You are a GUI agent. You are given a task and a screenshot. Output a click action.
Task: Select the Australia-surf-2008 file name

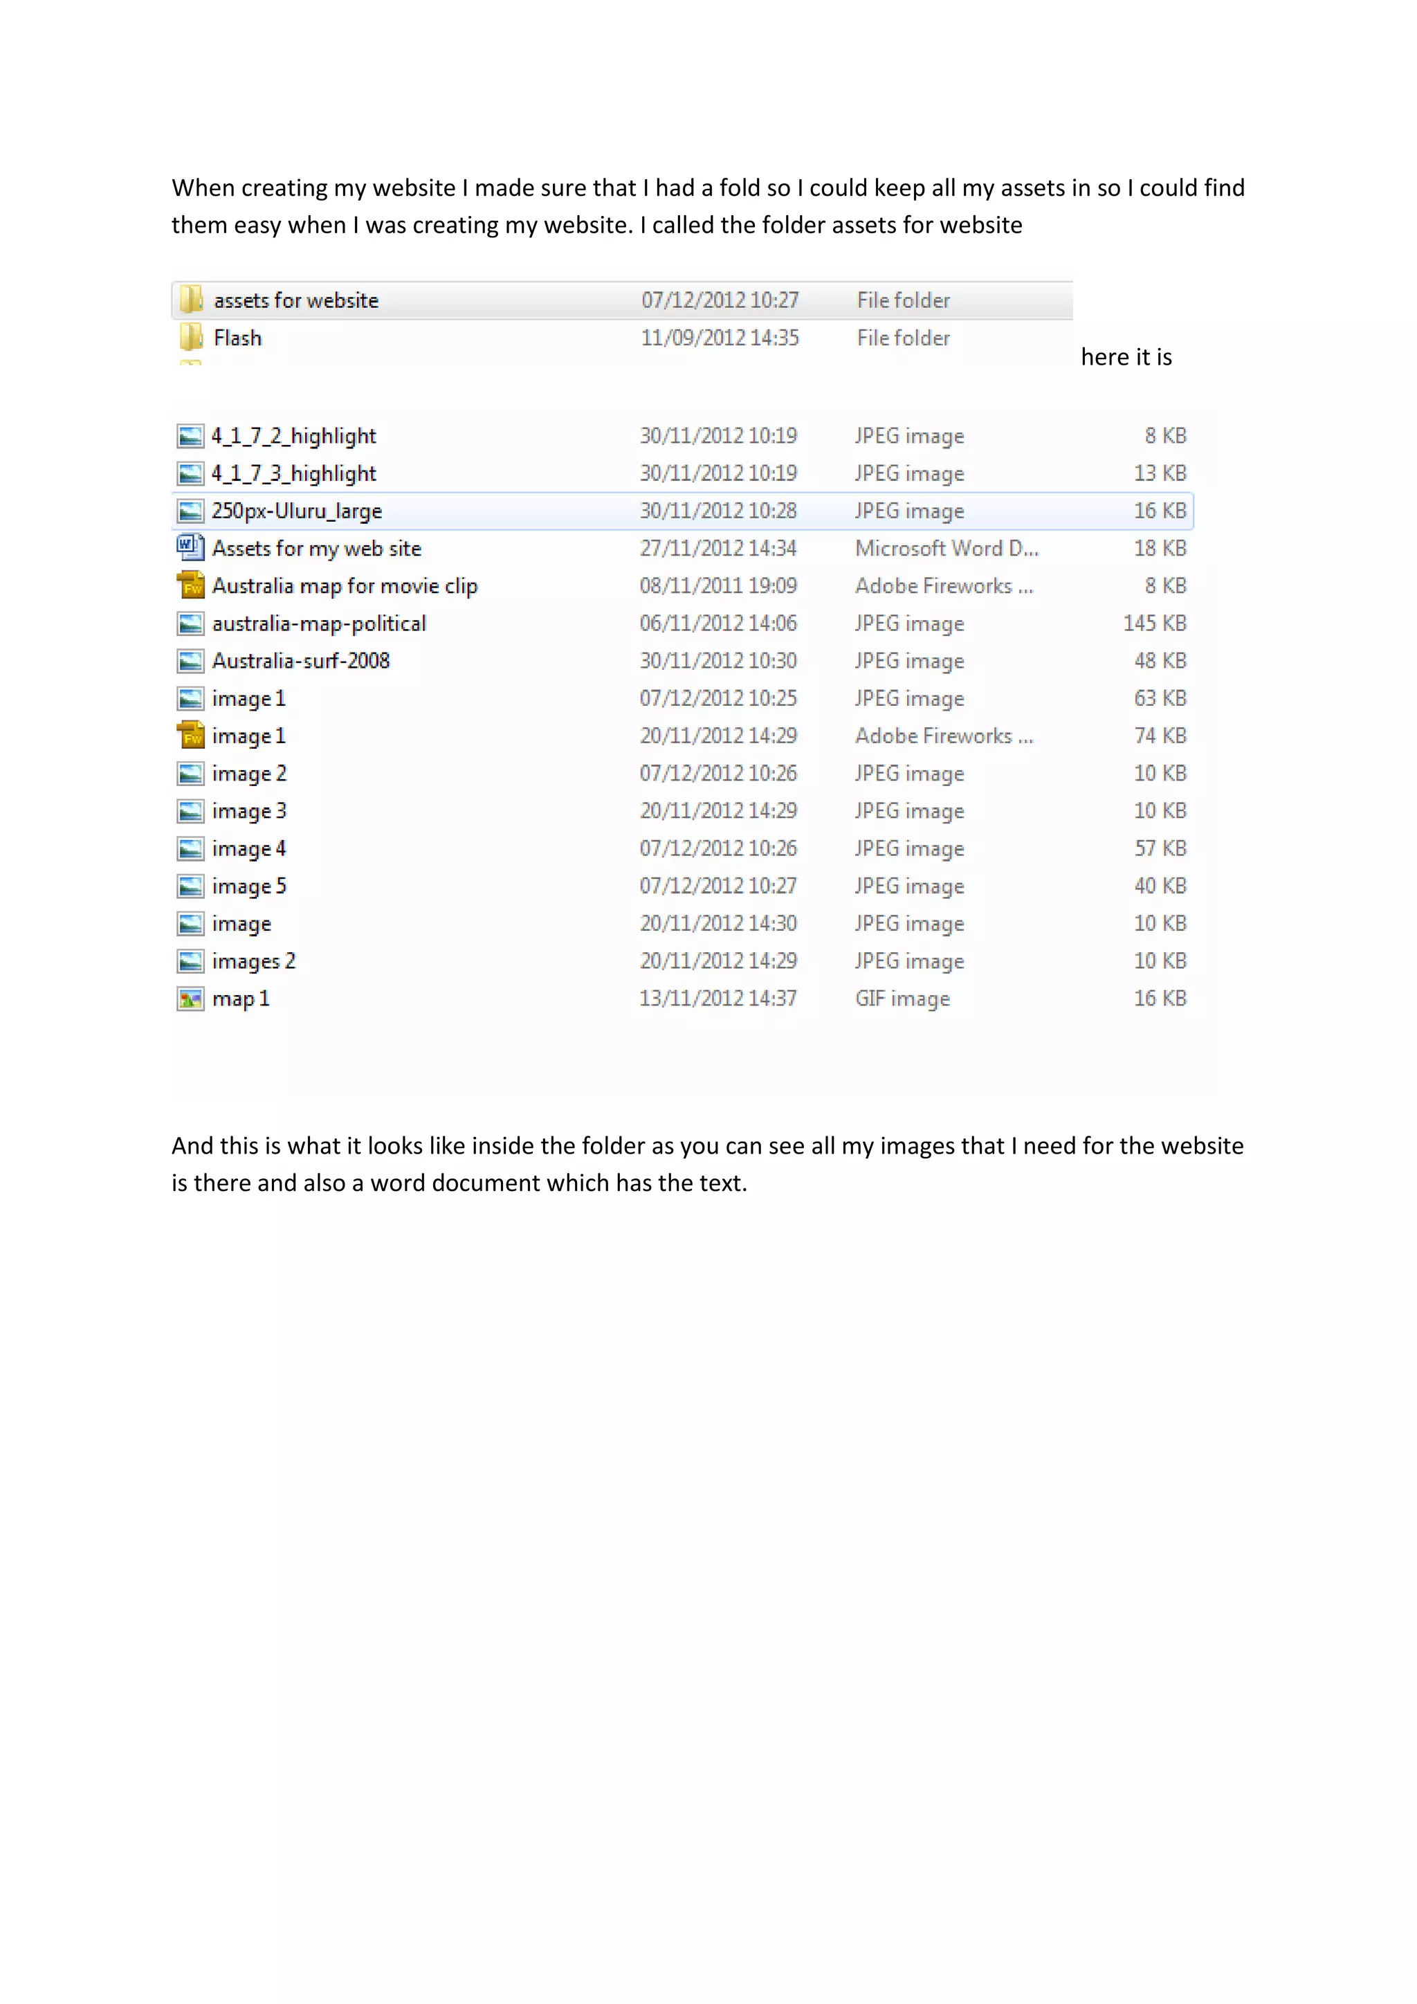300,661
